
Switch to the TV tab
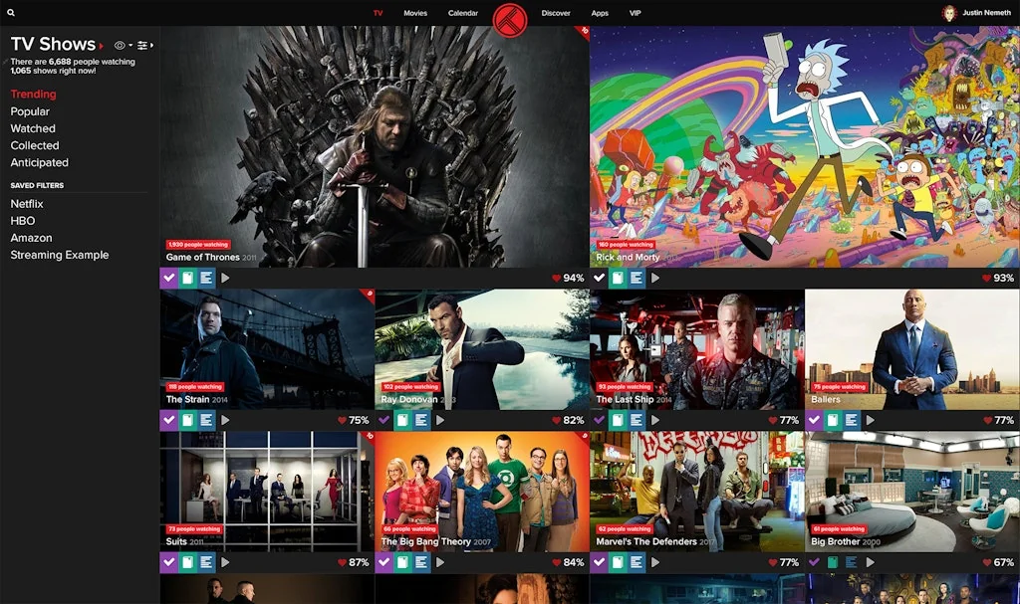point(378,13)
